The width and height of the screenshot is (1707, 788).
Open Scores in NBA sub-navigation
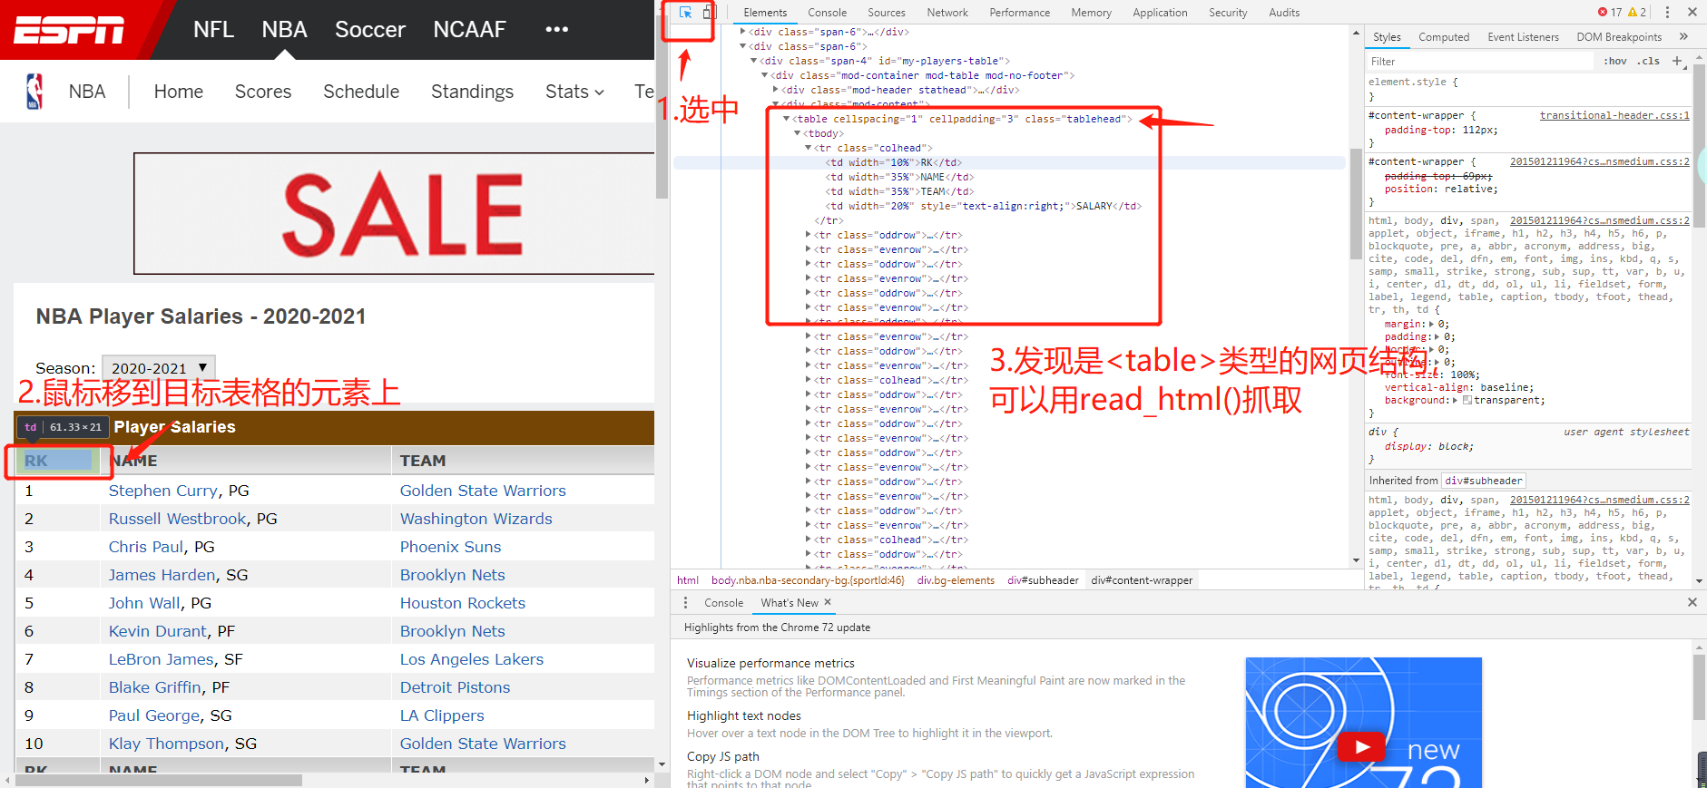(263, 92)
